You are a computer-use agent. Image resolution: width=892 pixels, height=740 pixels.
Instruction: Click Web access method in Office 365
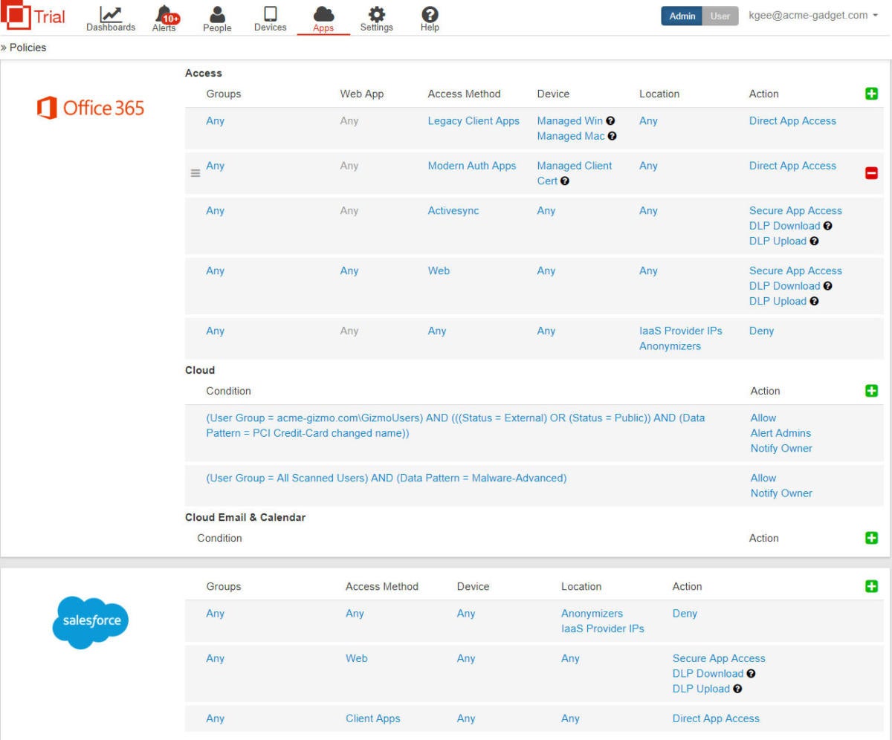tap(439, 271)
